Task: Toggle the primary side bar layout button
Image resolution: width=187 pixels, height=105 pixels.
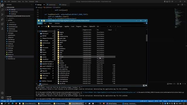Action: click(165, 1)
